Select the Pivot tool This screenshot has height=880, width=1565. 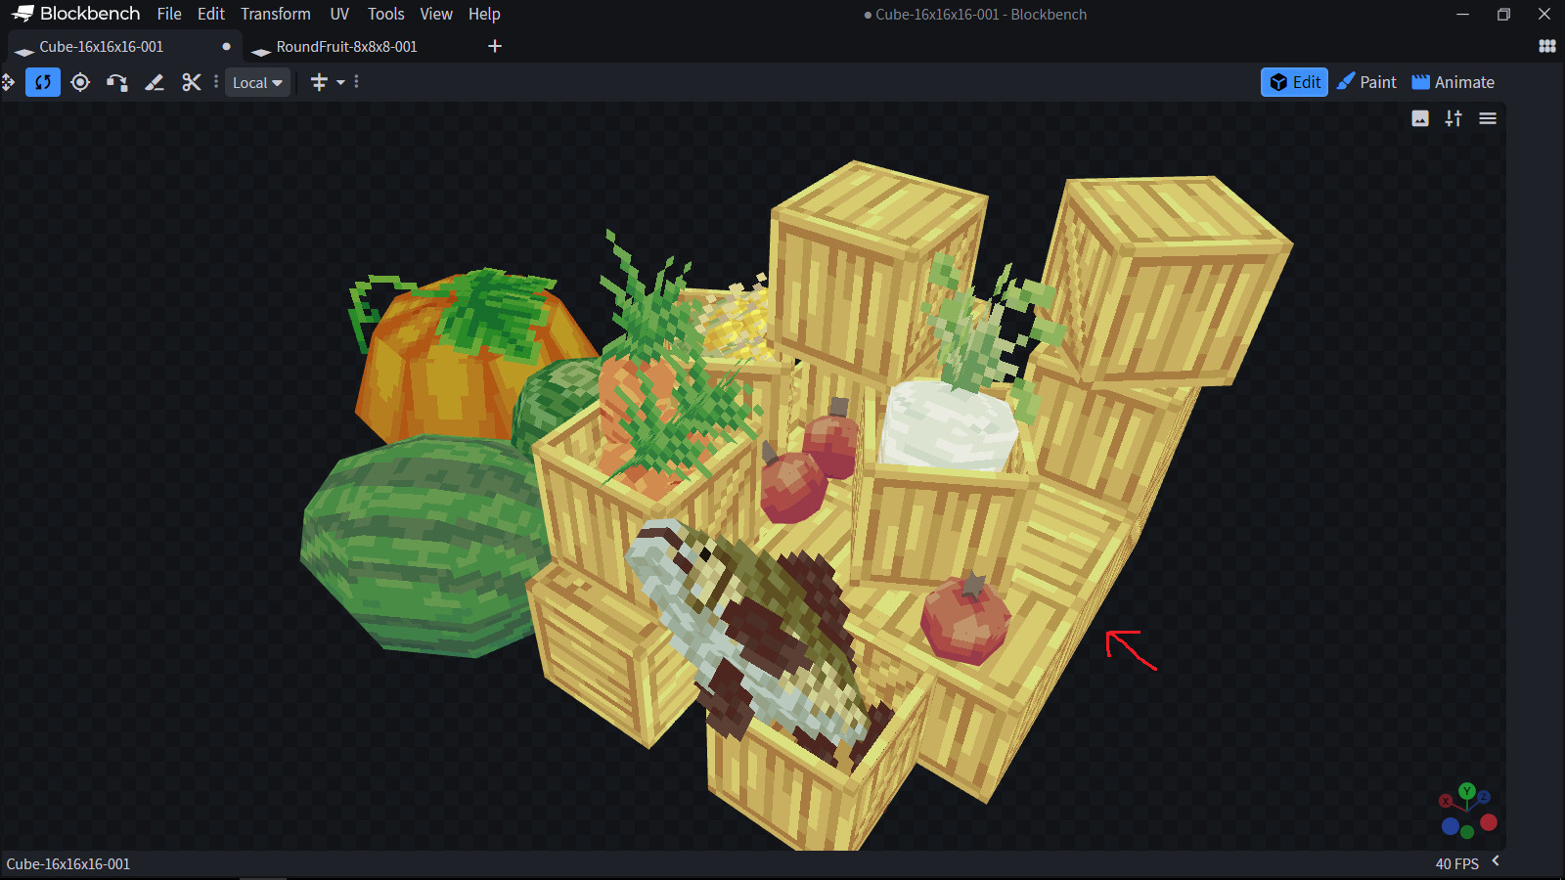point(80,82)
